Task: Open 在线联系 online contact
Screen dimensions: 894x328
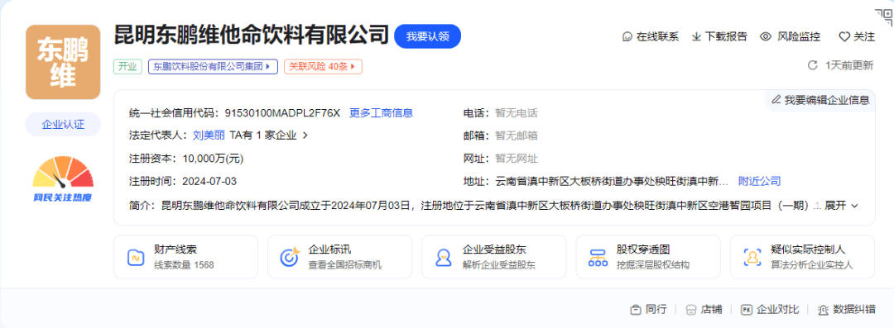Action: pyautogui.click(x=657, y=37)
